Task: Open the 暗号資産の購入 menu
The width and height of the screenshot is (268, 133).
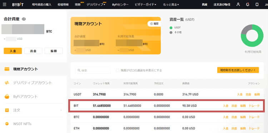Action: click(41, 5)
